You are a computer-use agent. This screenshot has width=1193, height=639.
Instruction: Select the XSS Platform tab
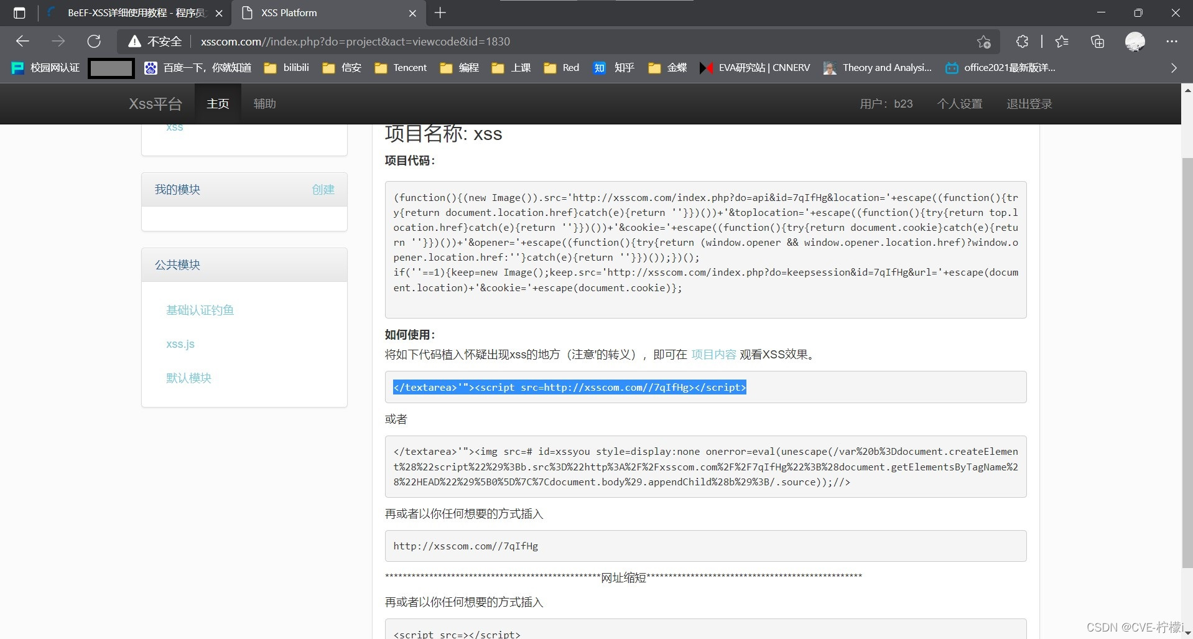pyautogui.click(x=328, y=12)
